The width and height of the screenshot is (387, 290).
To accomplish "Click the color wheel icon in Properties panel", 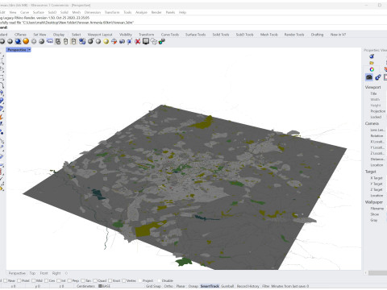I will click(x=372, y=69).
